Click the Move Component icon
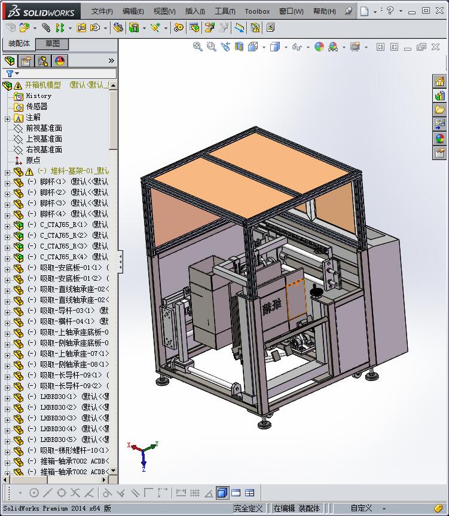449x516 pixels. (x=95, y=27)
